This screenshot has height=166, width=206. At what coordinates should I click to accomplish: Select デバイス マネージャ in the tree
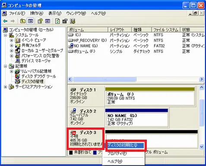click(36, 61)
